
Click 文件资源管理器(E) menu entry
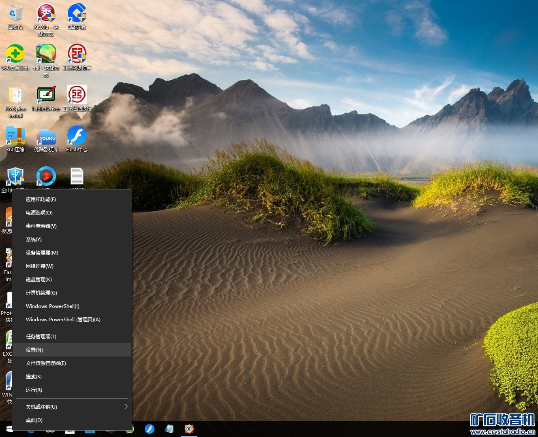pos(46,363)
